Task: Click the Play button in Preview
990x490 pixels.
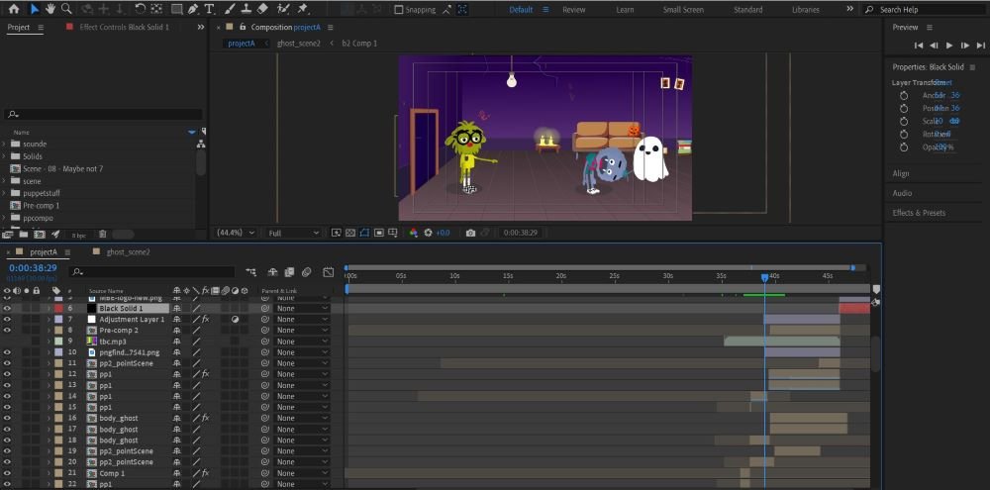Action: (x=949, y=46)
